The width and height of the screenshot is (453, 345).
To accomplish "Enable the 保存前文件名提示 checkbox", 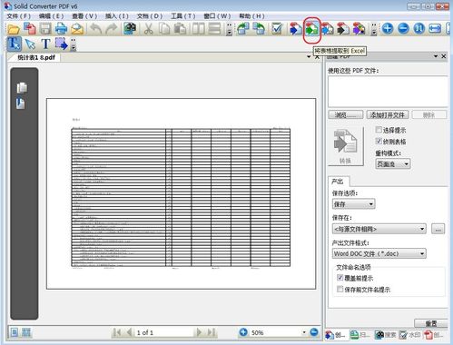I will (340, 289).
